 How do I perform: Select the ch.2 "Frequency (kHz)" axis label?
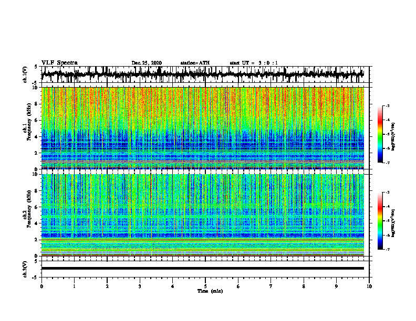point(29,209)
